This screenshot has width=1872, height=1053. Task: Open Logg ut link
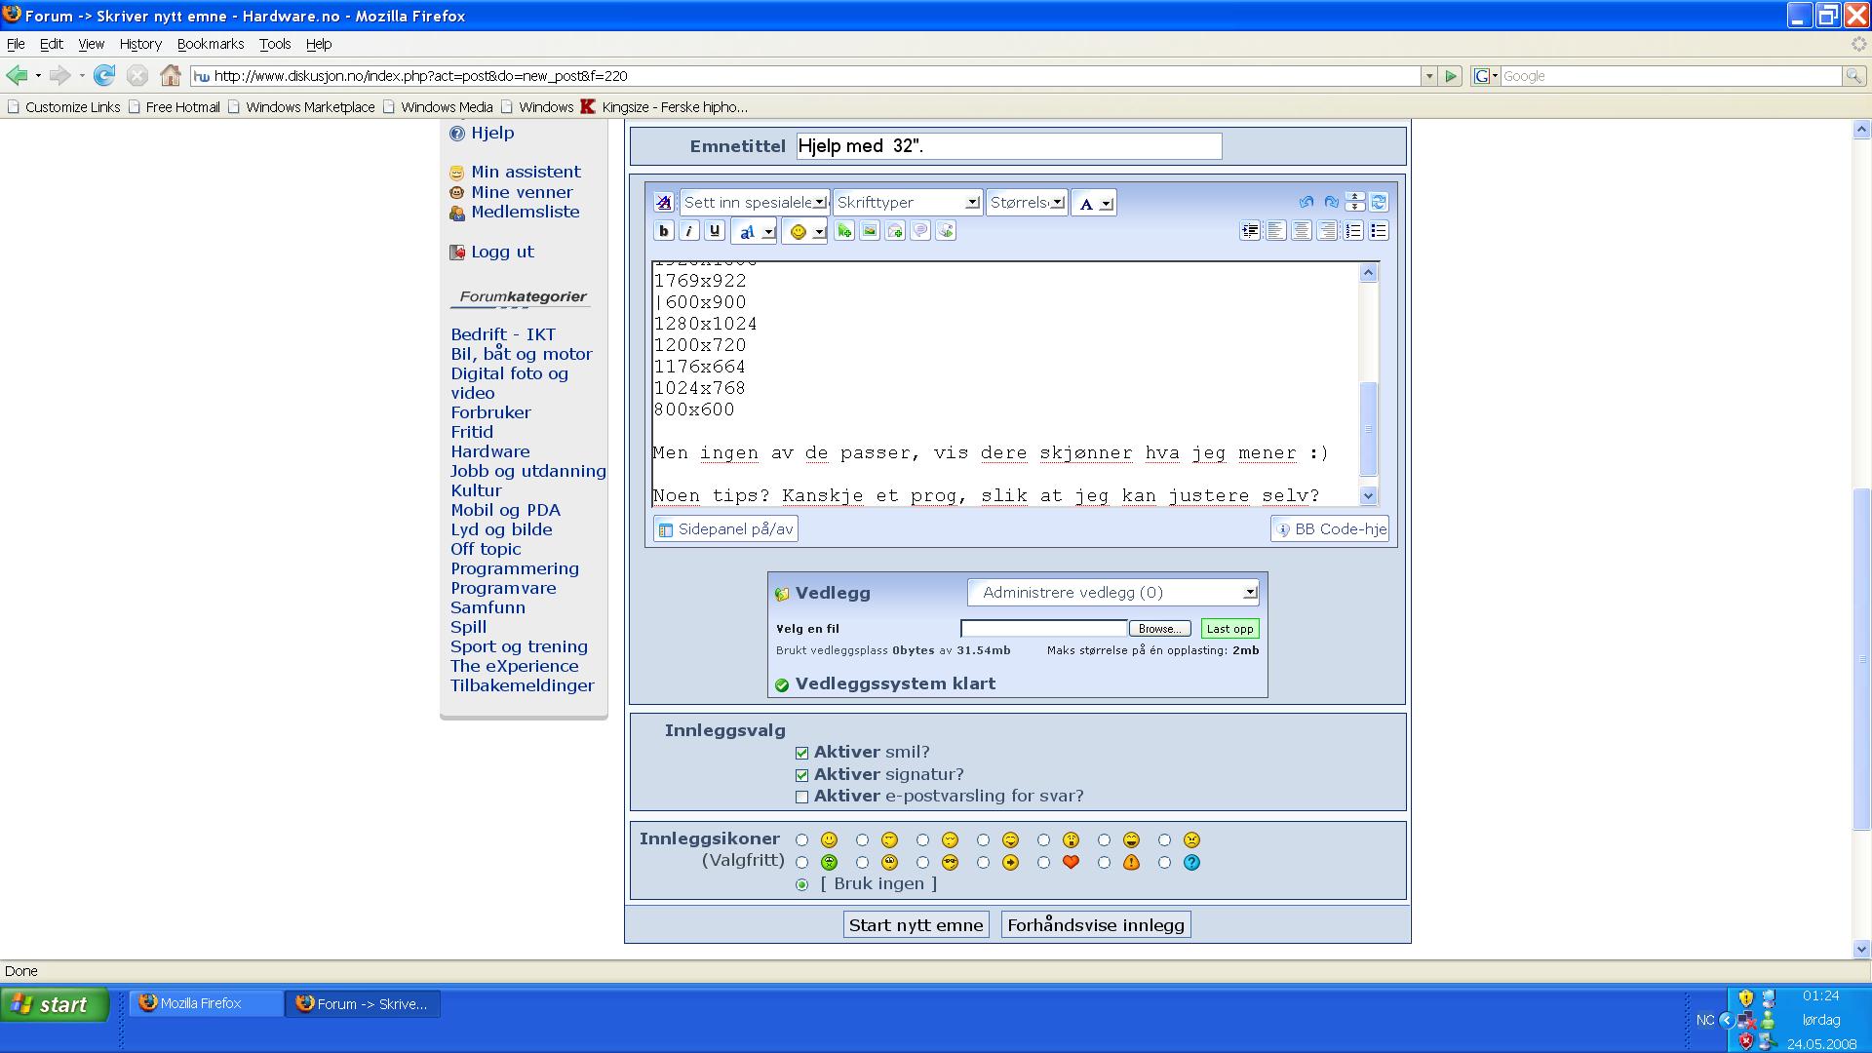(502, 252)
